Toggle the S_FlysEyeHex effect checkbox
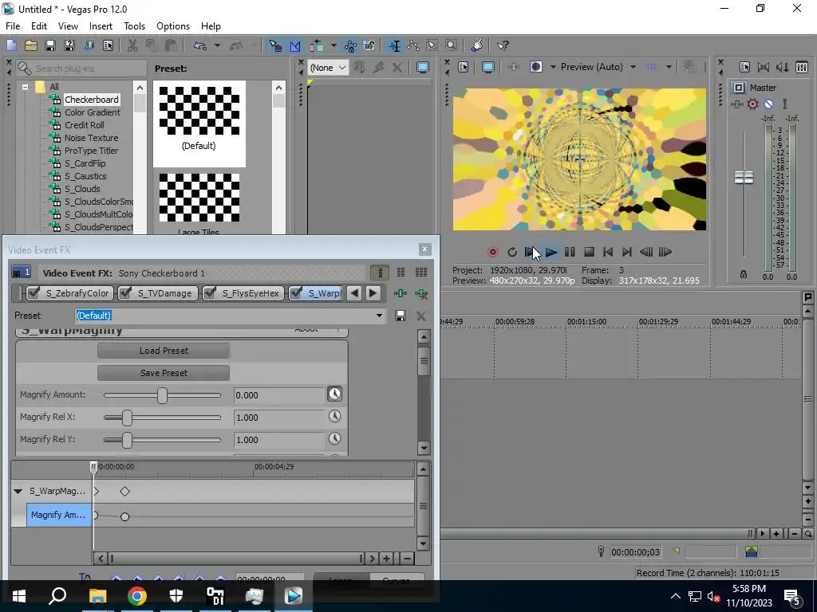Screen dimensions: 817x612 coord(210,293)
